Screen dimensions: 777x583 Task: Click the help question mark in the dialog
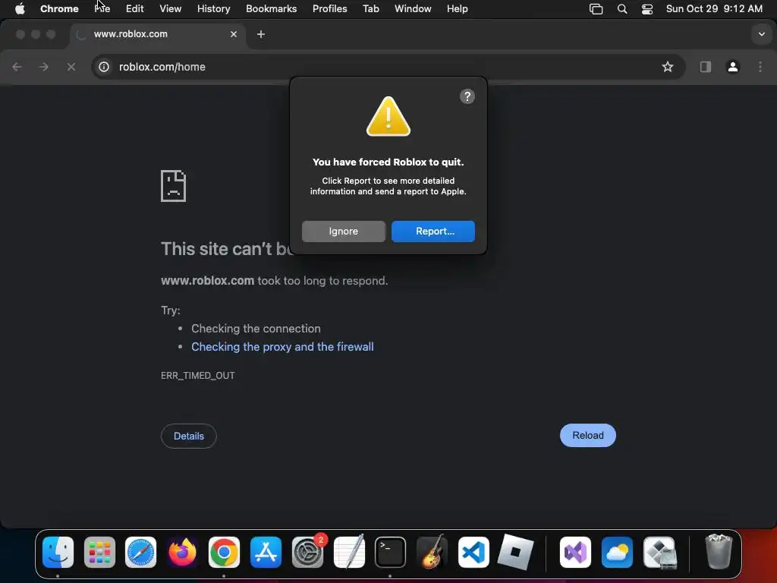click(467, 96)
